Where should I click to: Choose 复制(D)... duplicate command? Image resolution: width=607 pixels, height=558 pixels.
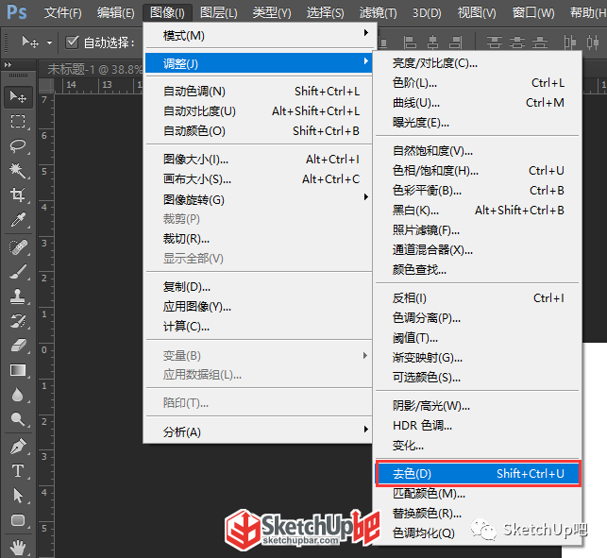point(259,287)
